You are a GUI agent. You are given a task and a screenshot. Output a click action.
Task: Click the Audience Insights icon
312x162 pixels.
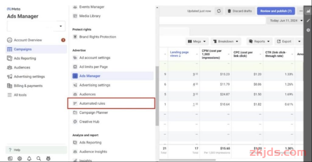tap(75, 152)
